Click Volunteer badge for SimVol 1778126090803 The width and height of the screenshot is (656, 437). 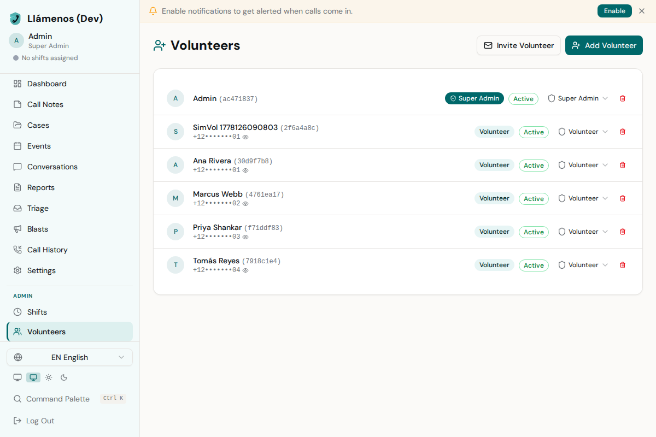(494, 132)
